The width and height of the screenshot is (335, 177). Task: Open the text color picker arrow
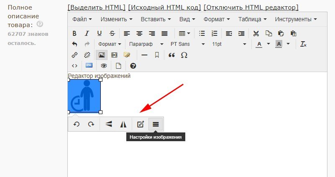pyautogui.click(x=268, y=44)
